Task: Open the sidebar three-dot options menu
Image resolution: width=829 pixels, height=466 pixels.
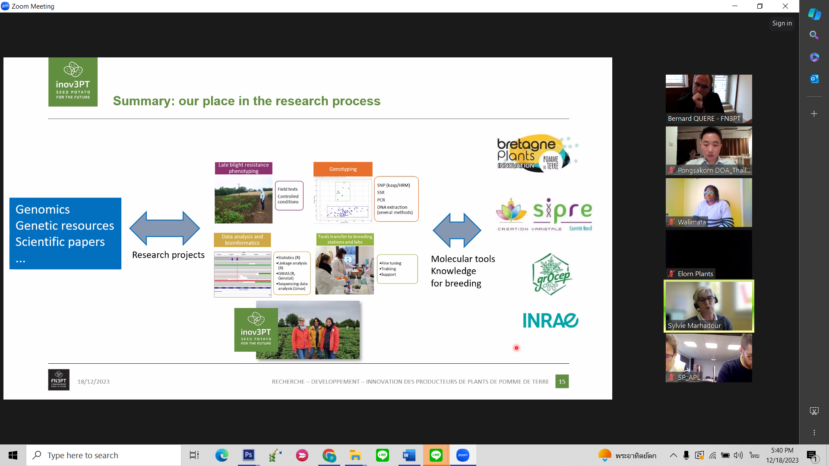Action: tap(814, 432)
